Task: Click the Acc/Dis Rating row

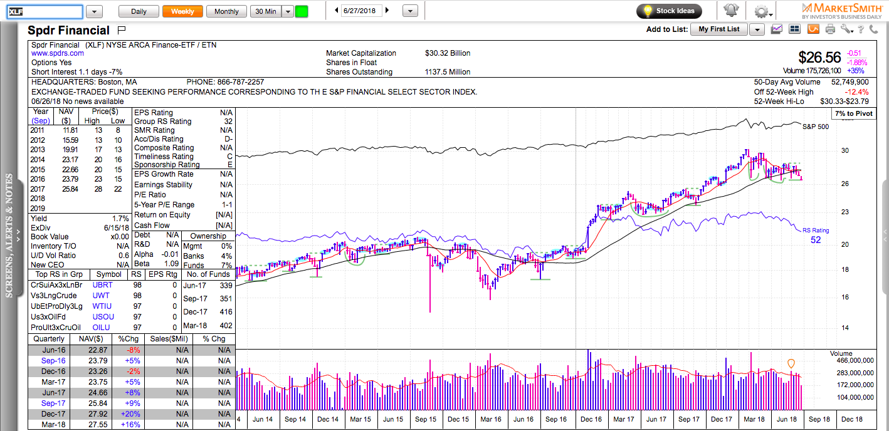Action: (184, 139)
